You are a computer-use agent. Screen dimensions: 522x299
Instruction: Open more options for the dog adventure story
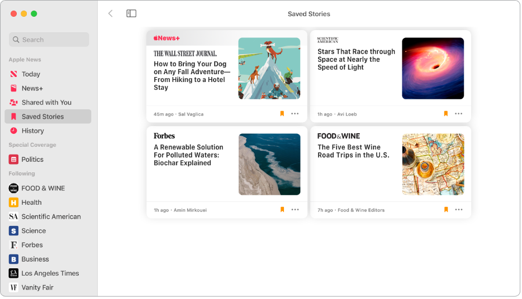pos(295,114)
